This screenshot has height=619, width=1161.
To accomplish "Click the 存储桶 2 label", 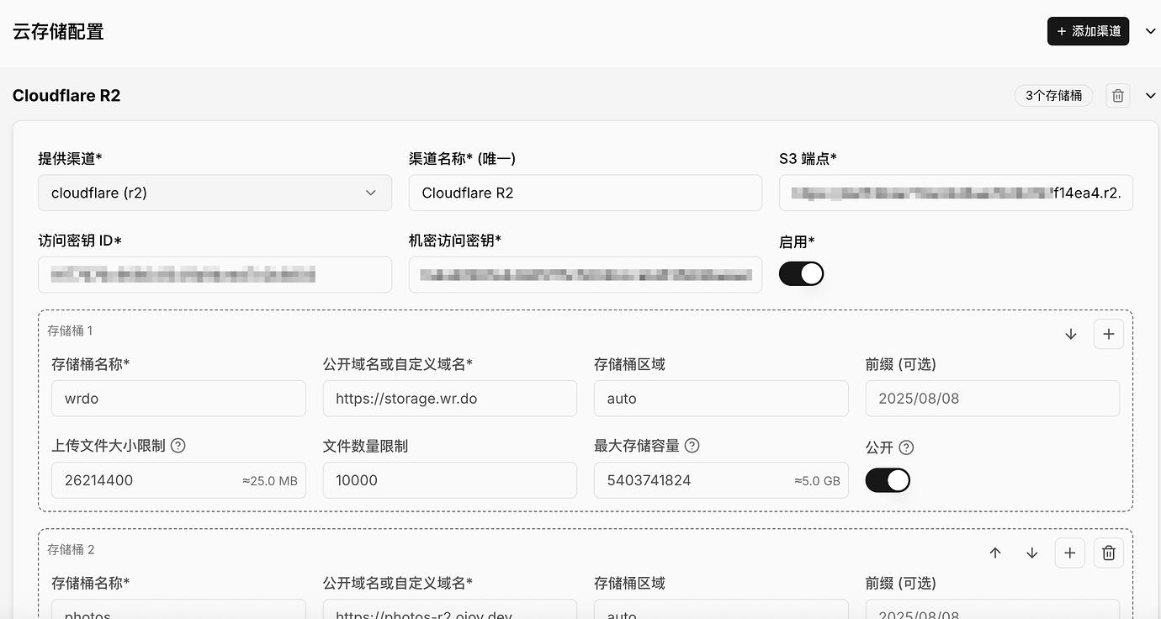I will (x=71, y=549).
